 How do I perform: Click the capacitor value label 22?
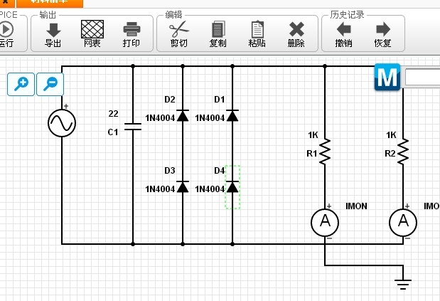pyautogui.click(x=113, y=114)
